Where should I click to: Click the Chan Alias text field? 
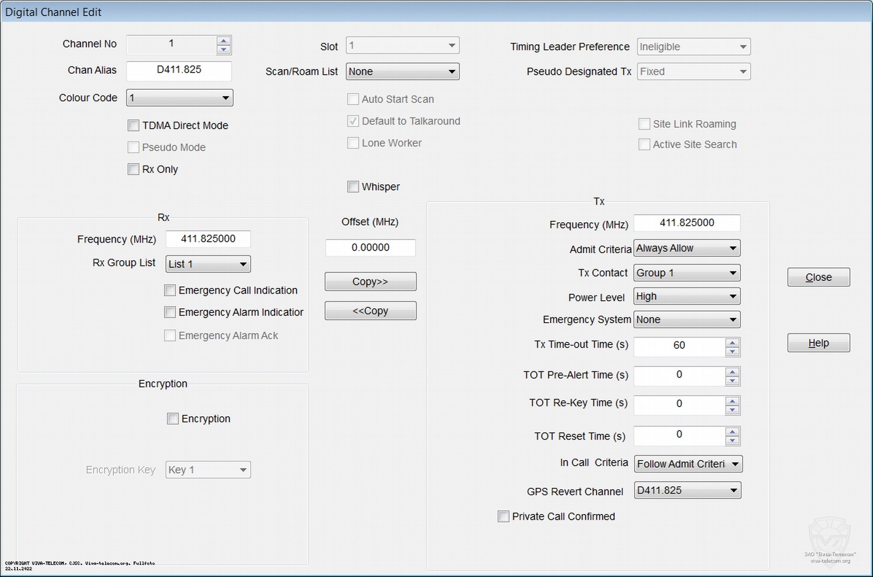pyautogui.click(x=179, y=70)
